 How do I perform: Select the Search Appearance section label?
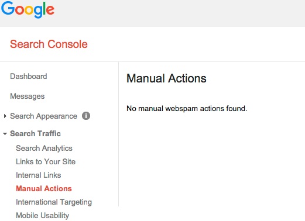click(43, 116)
